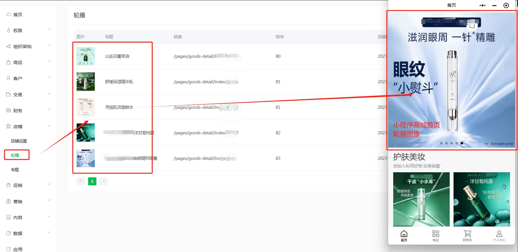Tap the 护肤美妆 section heading
This screenshot has width=518, height=252.
click(x=409, y=157)
